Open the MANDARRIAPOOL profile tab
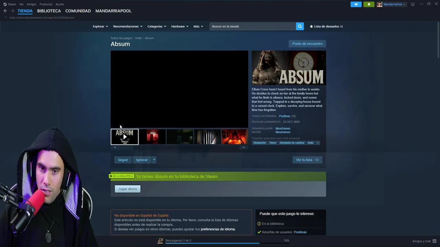The width and height of the screenshot is (440, 247). pos(113,11)
